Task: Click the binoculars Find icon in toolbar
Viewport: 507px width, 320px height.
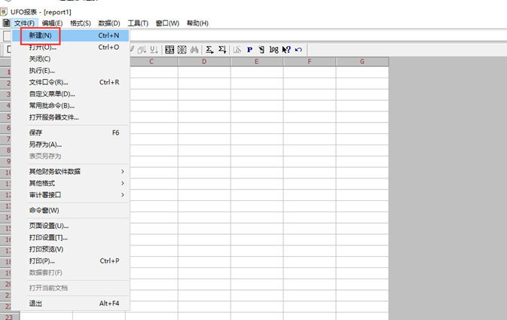Action: 194,50
